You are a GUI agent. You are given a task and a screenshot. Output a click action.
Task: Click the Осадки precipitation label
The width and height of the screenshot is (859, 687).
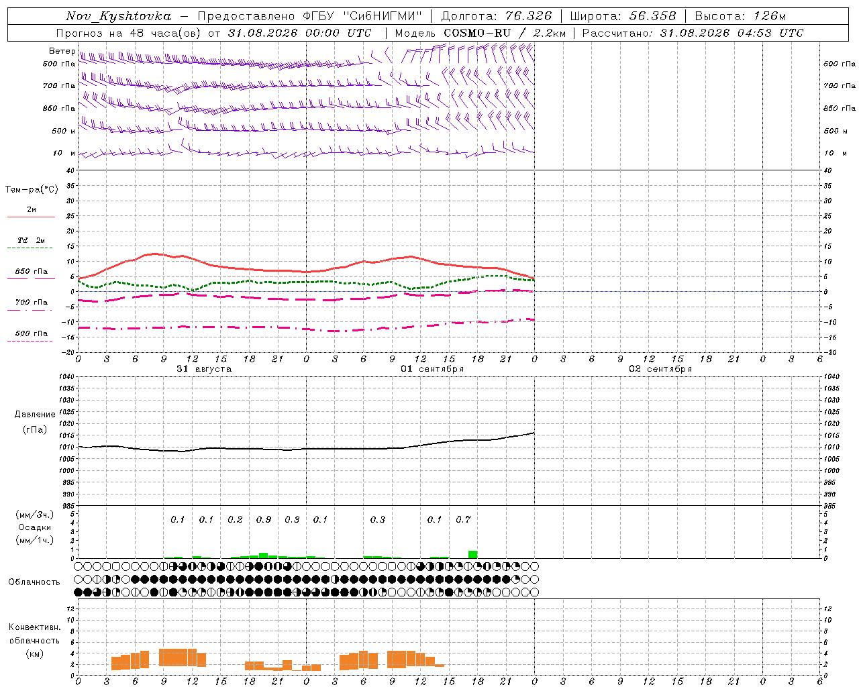(x=35, y=527)
